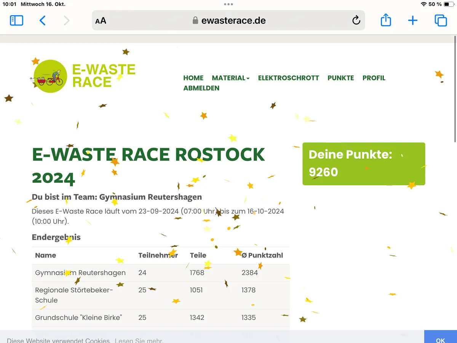Reload the page with the refresh icon
This screenshot has width=457, height=343.
pos(356,20)
